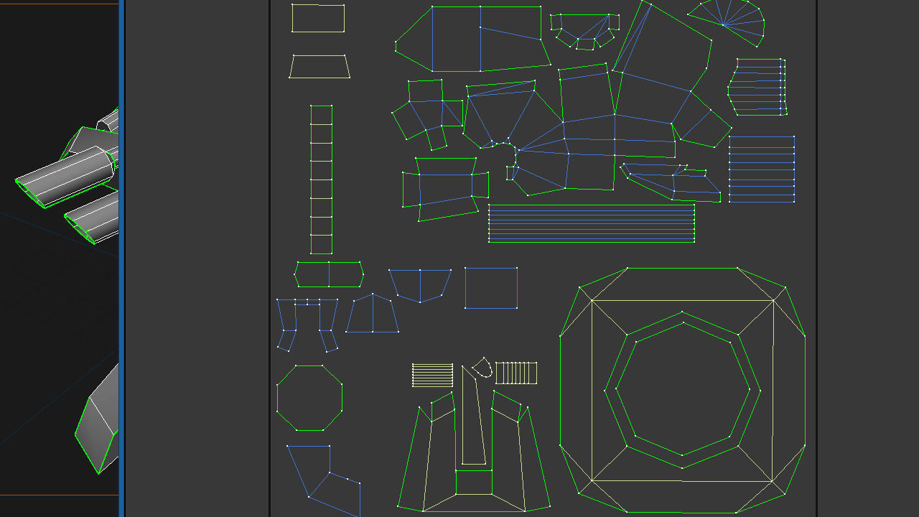Pick the tall narrow yellow U-shaped UV shell
The height and width of the screenshot is (517, 919).
coord(474,416)
